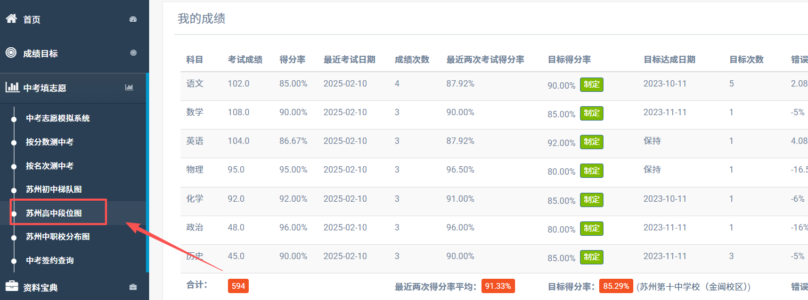This screenshot has height=300, width=808.
Task: Select 中考签约查询 in sidebar
Action: [x=50, y=260]
